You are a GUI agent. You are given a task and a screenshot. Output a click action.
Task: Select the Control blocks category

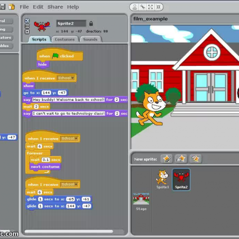(6, 21)
